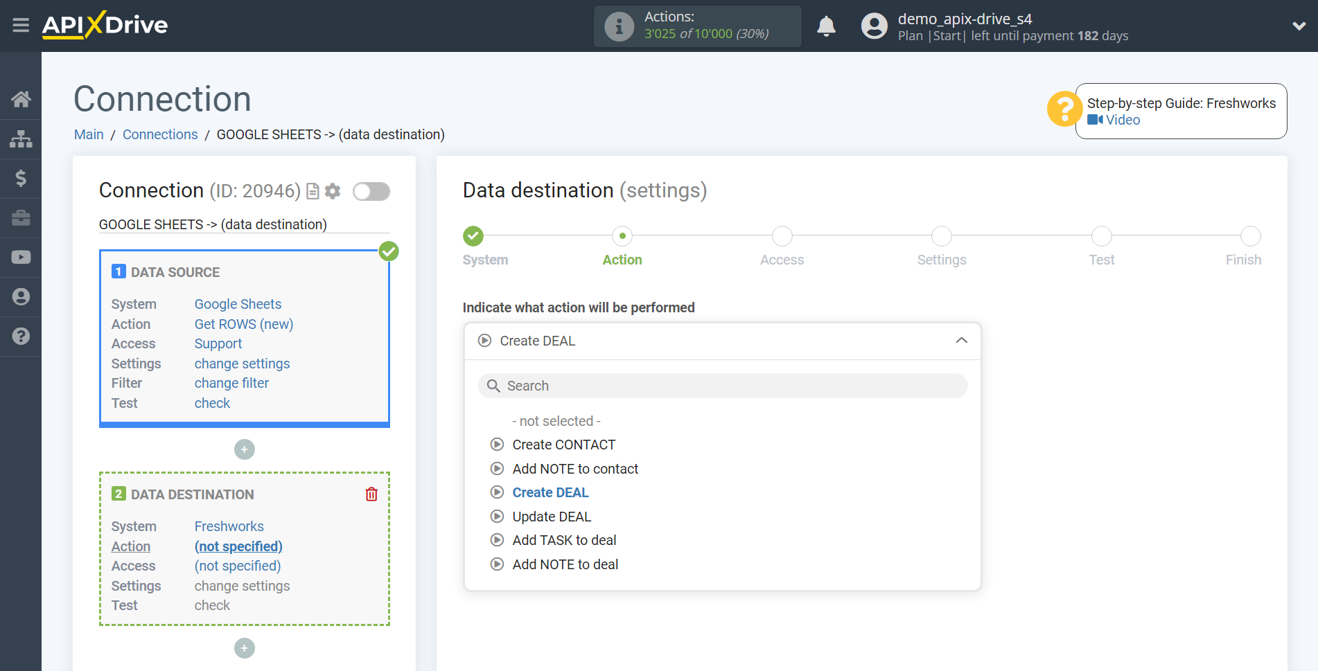Select '- not selected -' option
Image resolution: width=1318 pixels, height=671 pixels.
[x=556, y=421]
